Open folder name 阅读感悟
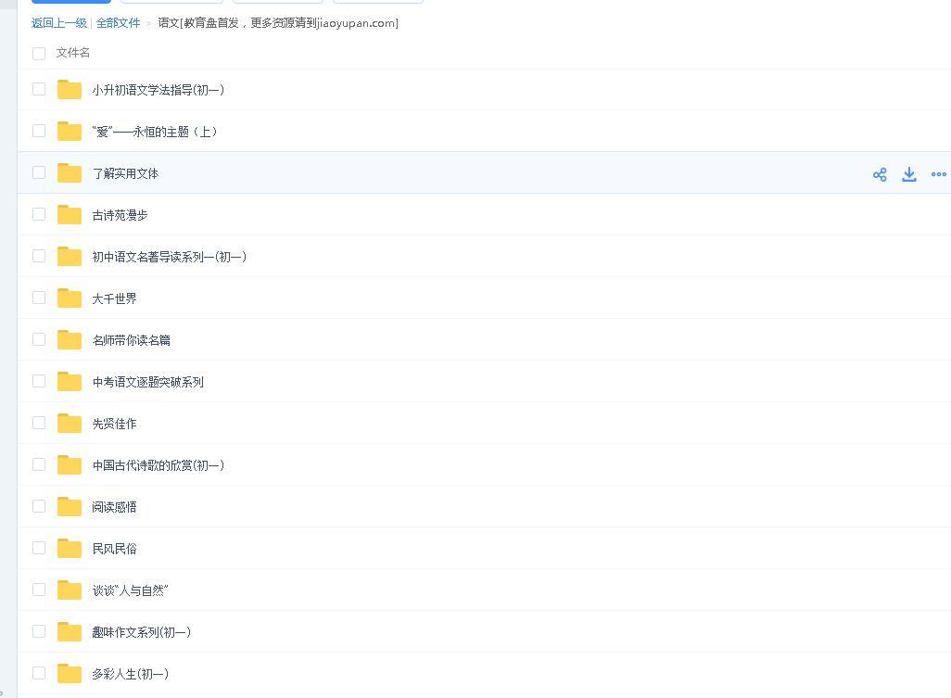The width and height of the screenshot is (951, 698). click(114, 507)
